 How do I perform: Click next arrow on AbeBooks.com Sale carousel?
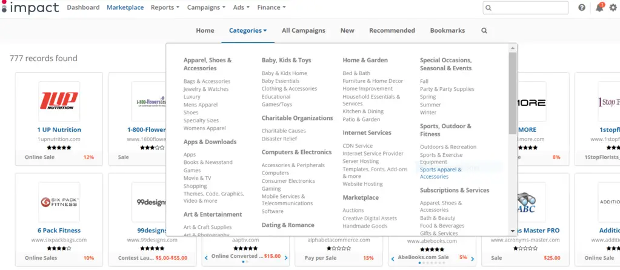pos(473,258)
